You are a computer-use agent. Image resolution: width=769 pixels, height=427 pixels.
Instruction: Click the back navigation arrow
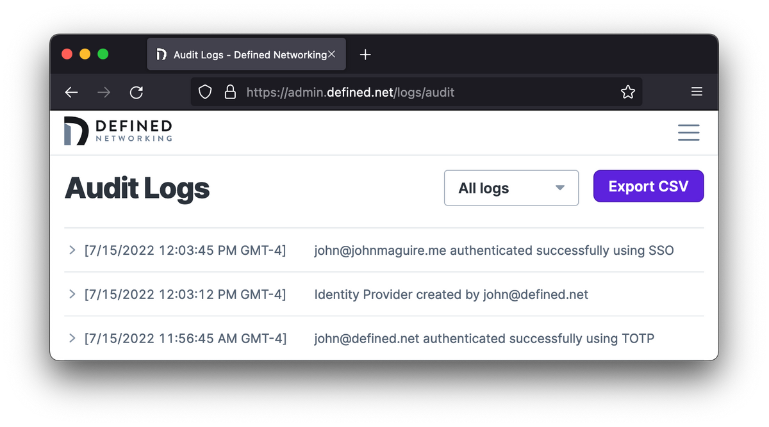[x=71, y=92]
